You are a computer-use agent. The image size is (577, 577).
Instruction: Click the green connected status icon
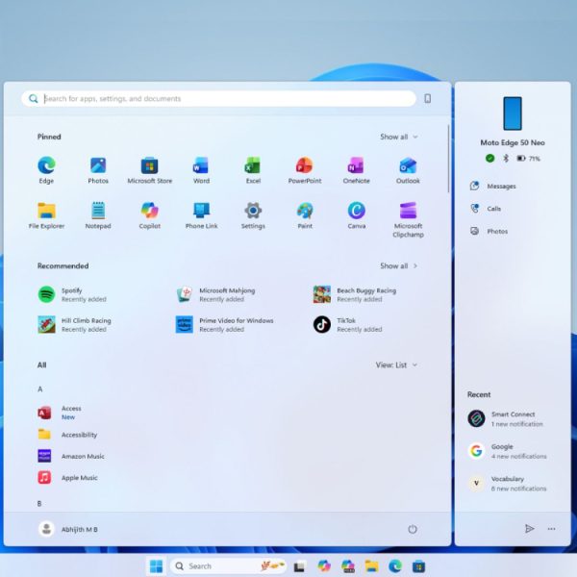[x=489, y=159]
